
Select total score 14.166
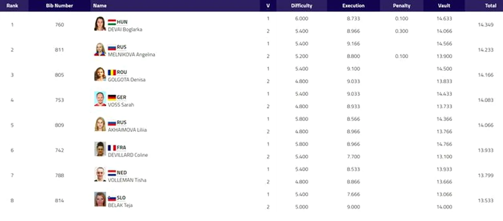point(486,75)
